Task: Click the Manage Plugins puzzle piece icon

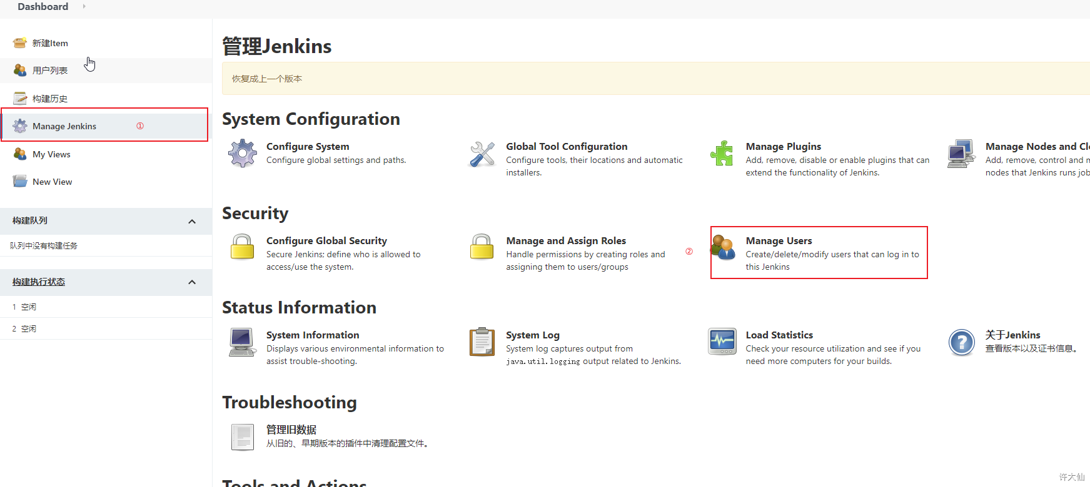Action: 722,154
